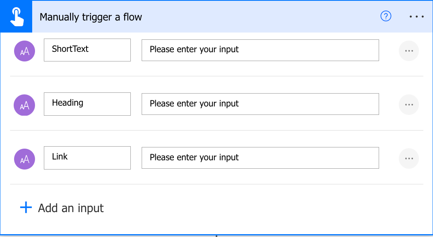Open the trigger card's header ellipsis menu

point(417,17)
